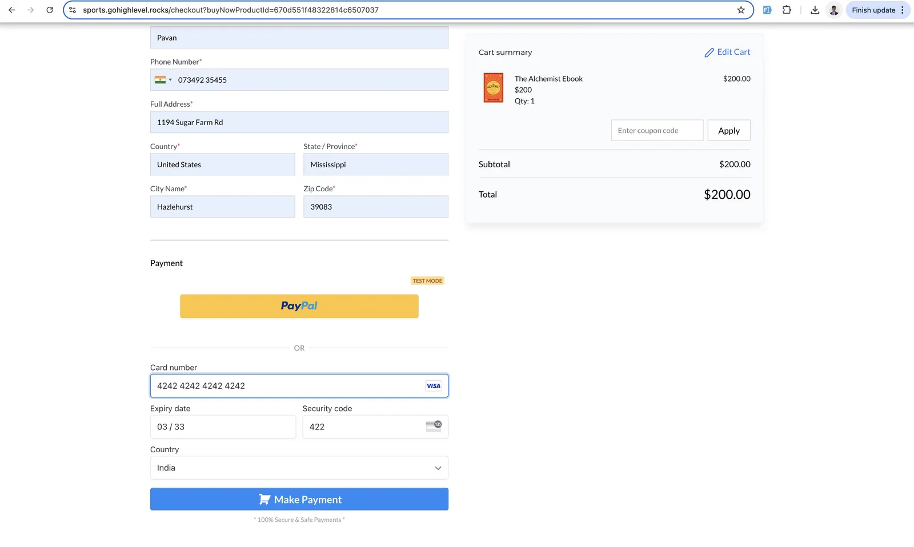Click the Subtotal label

coord(494,164)
